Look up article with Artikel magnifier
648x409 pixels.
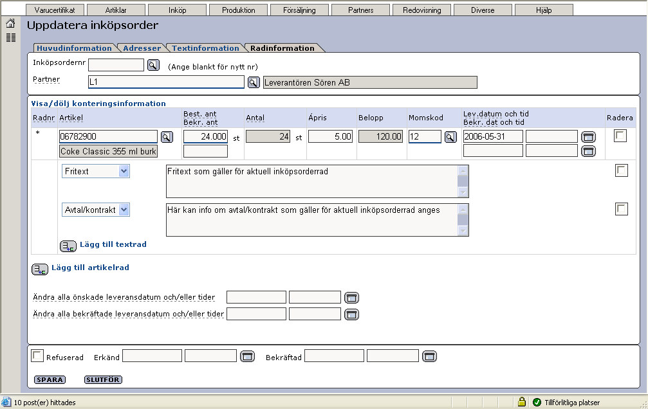pos(167,137)
